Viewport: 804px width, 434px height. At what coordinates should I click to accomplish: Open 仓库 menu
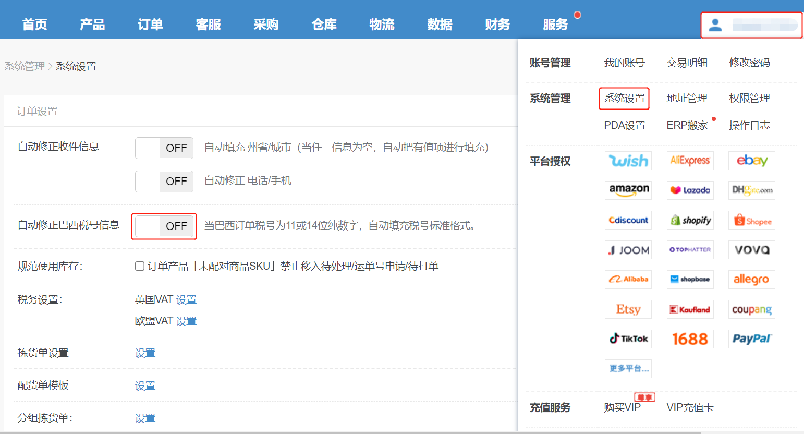(324, 25)
